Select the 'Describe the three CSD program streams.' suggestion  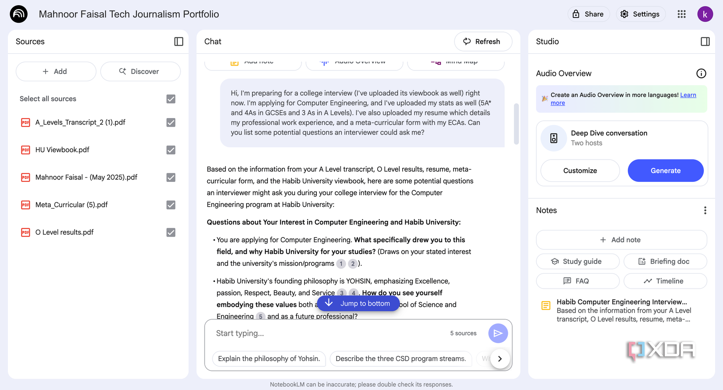coord(400,359)
